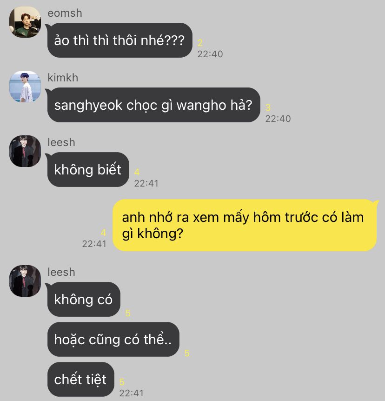Tap the 'không biết' message bubble
The width and height of the screenshot is (385, 401).
(88, 169)
